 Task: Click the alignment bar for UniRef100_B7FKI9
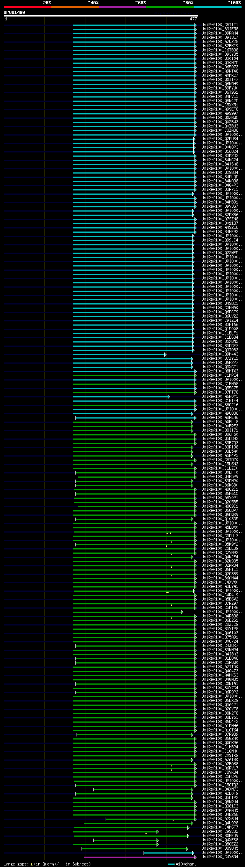click(x=134, y=46)
